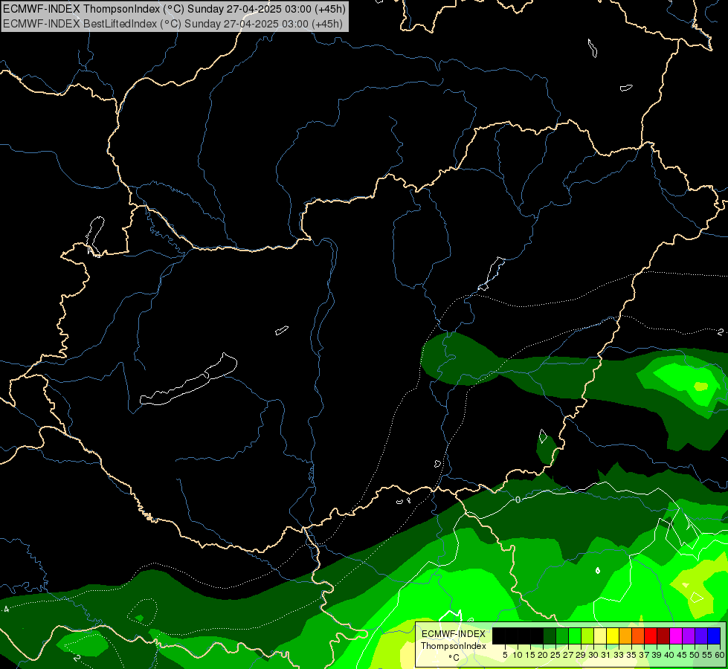Click the legend tick value 60
This screenshot has width=728, height=669.
(720, 655)
